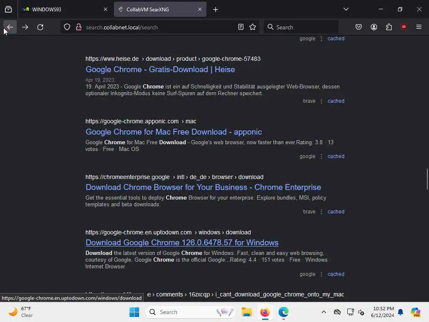Click the Windows taskbar Search box
The width and height of the screenshot is (429, 322).
pos(191,312)
